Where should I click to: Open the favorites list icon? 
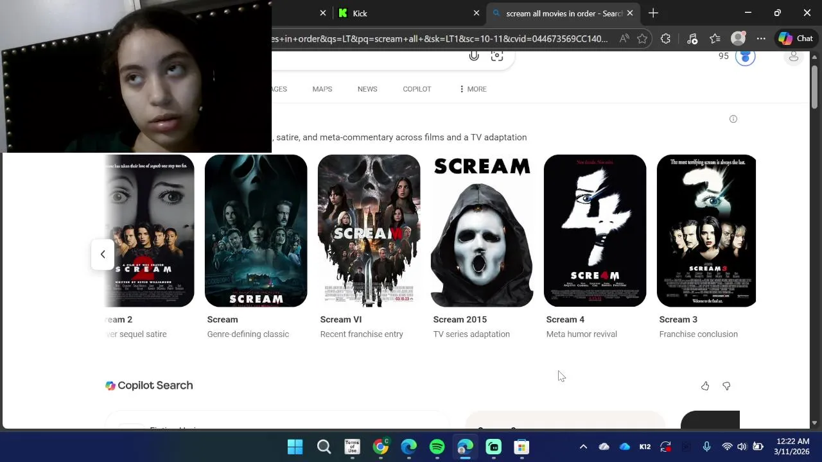point(715,38)
